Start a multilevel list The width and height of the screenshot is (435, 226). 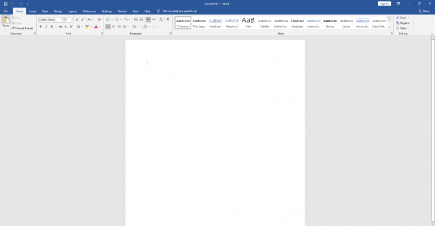click(126, 19)
